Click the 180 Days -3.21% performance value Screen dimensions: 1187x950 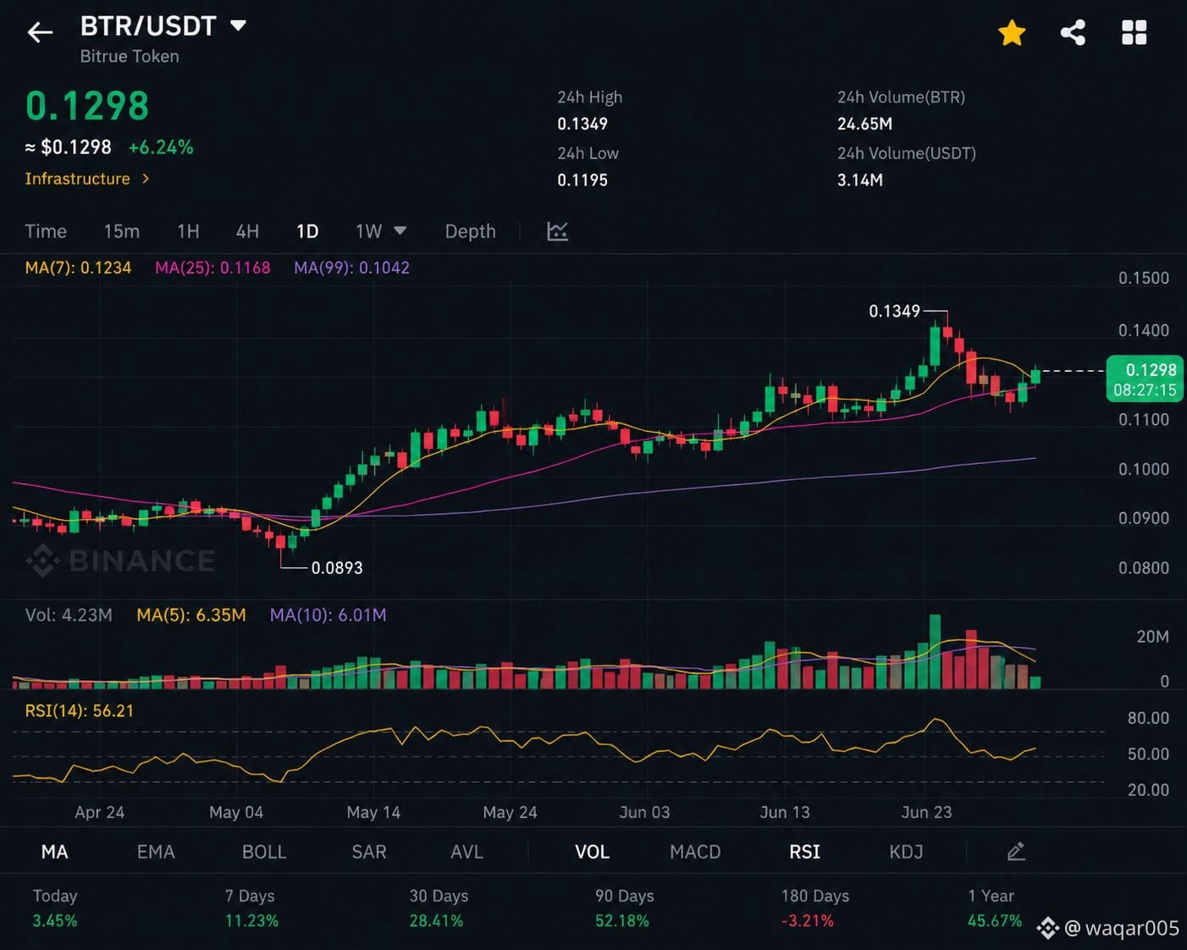click(x=808, y=920)
